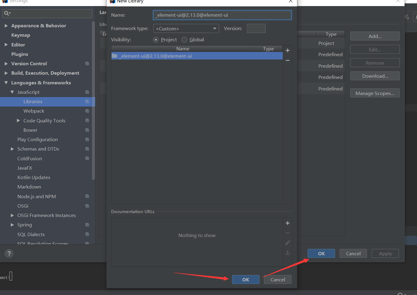Click the plus icon under Documentation URLs

pos(287,223)
